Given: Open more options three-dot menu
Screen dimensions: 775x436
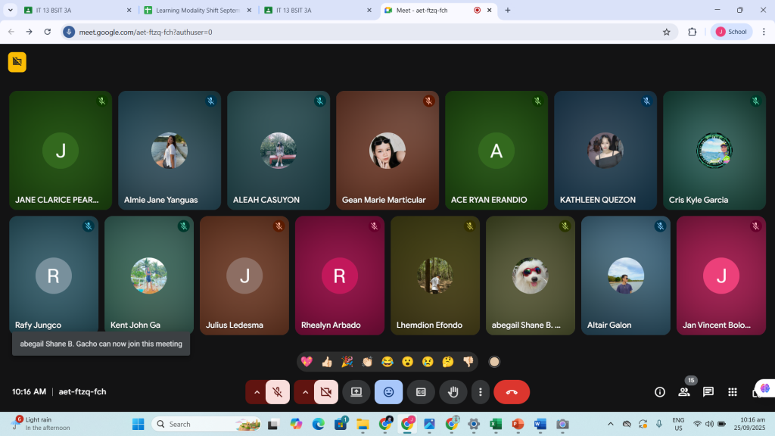Looking at the screenshot, I should click(x=481, y=392).
